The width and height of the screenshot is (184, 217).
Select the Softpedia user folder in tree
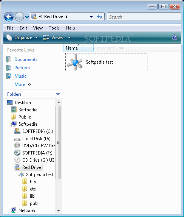pos(28,110)
